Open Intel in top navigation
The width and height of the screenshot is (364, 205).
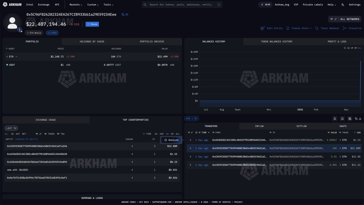tap(30, 5)
